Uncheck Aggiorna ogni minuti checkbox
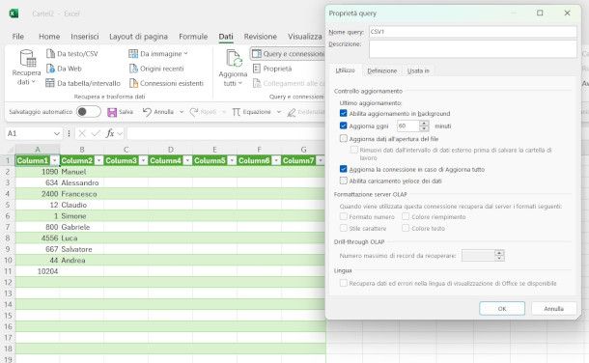The height and width of the screenshot is (363, 589). point(344,126)
